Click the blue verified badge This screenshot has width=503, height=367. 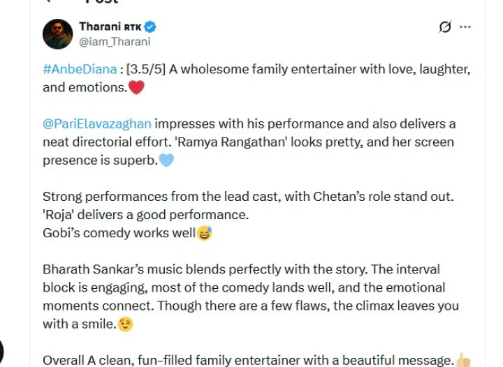(x=150, y=27)
